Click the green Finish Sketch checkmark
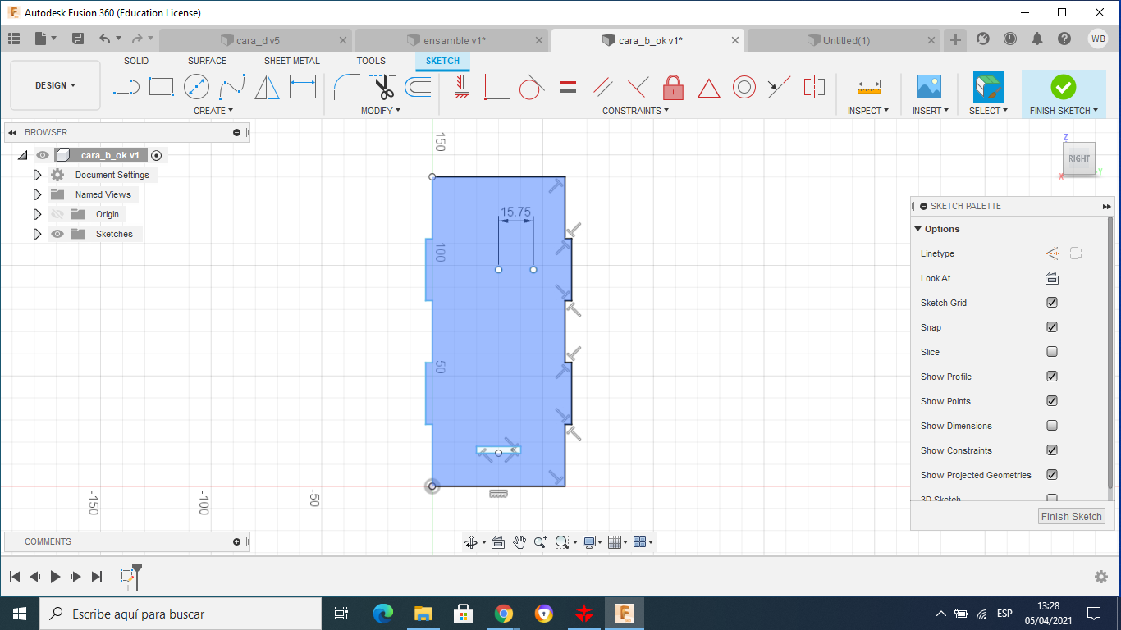The image size is (1121, 630). point(1063,86)
